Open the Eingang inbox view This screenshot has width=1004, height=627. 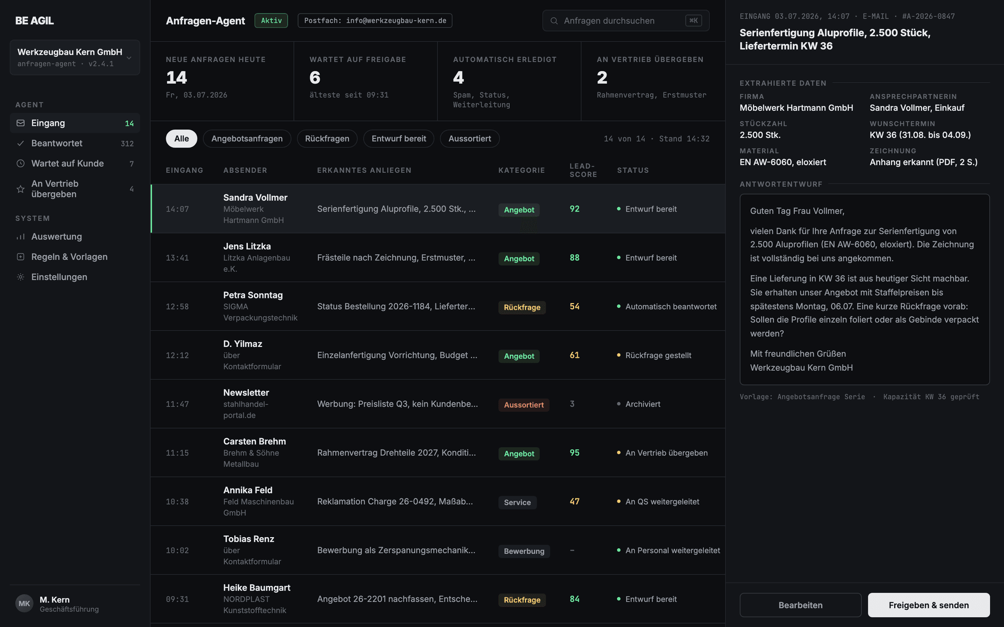(75, 123)
